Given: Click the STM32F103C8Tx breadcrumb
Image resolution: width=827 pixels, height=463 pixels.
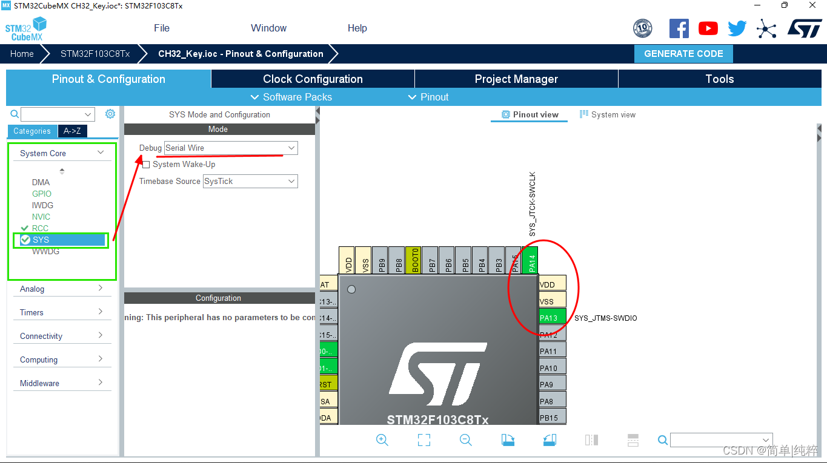Looking at the screenshot, I should pos(95,53).
